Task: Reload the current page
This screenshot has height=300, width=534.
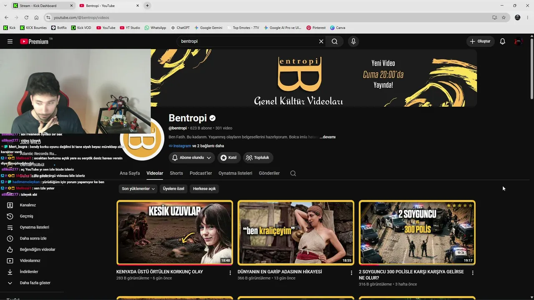Action: click(x=26, y=17)
